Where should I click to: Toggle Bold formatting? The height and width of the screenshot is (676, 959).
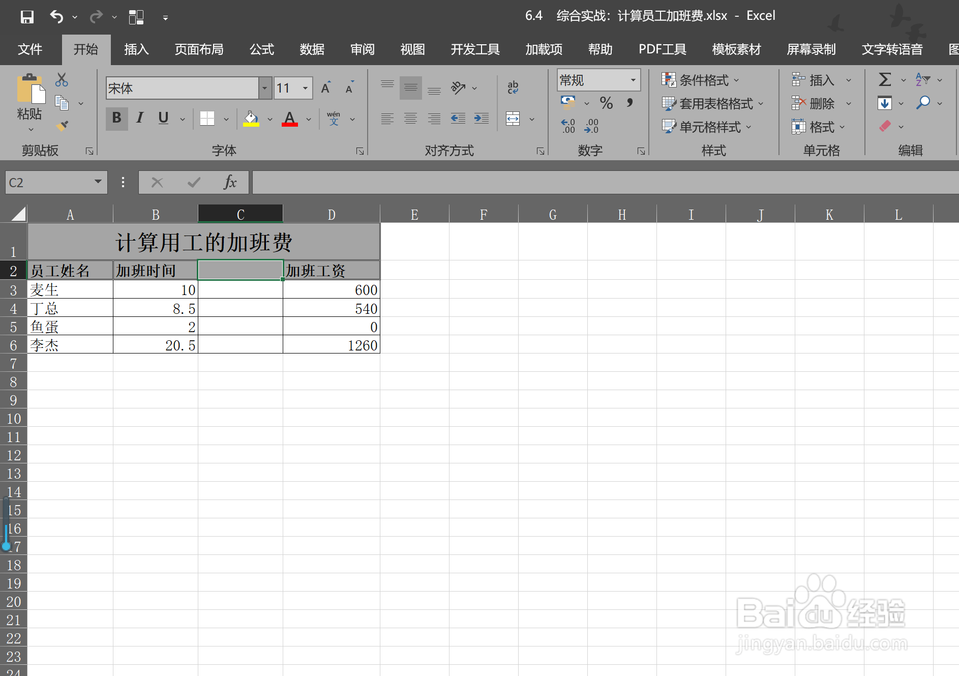click(116, 119)
